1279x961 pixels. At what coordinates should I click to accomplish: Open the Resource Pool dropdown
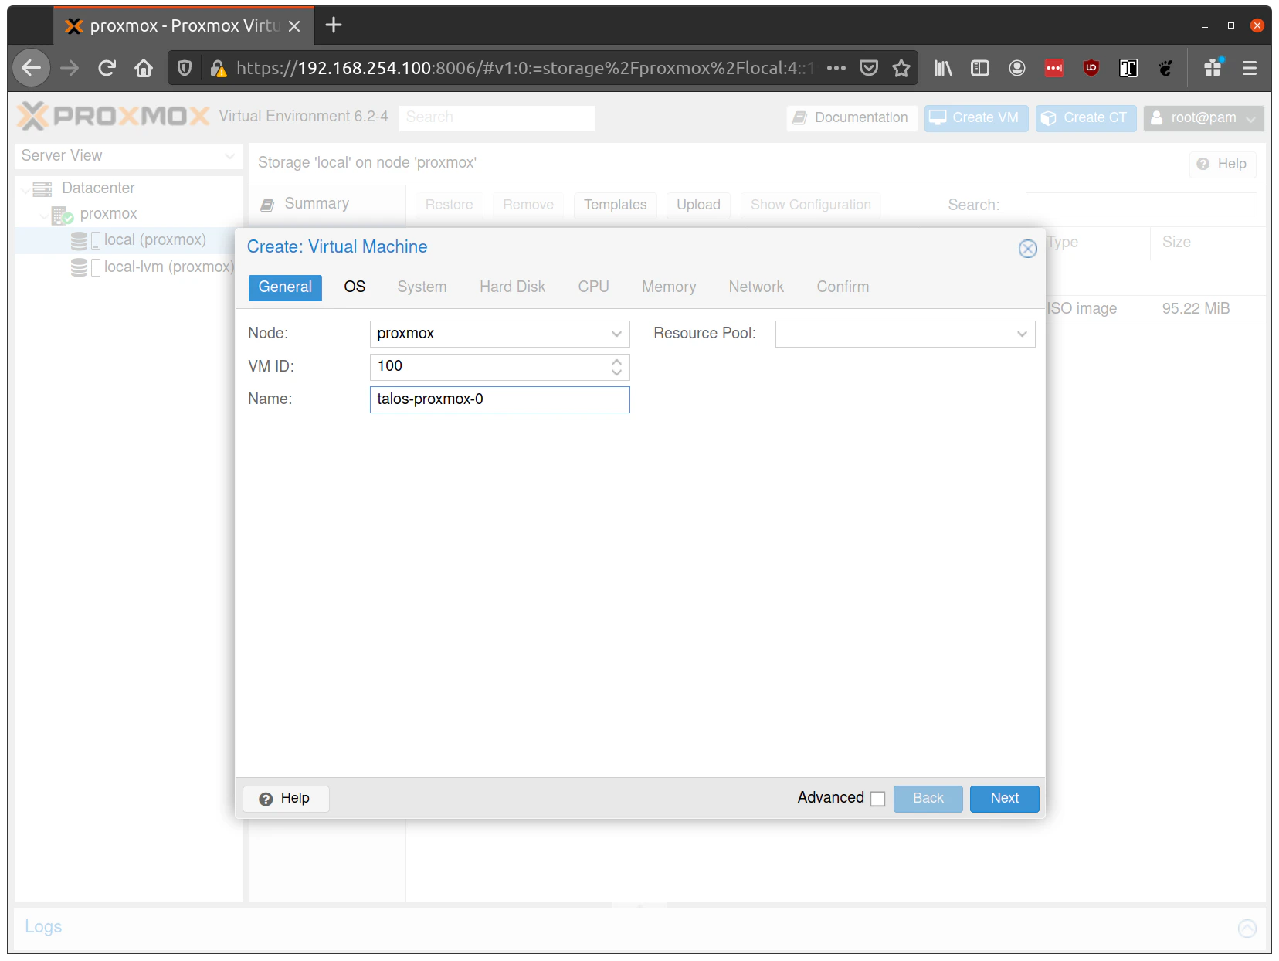[1022, 334]
